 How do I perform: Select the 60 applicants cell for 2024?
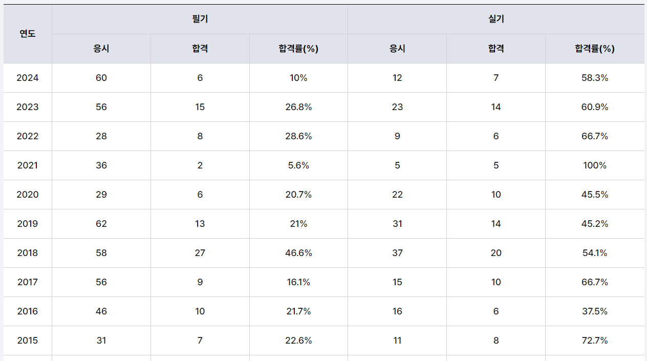click(101, 78)
